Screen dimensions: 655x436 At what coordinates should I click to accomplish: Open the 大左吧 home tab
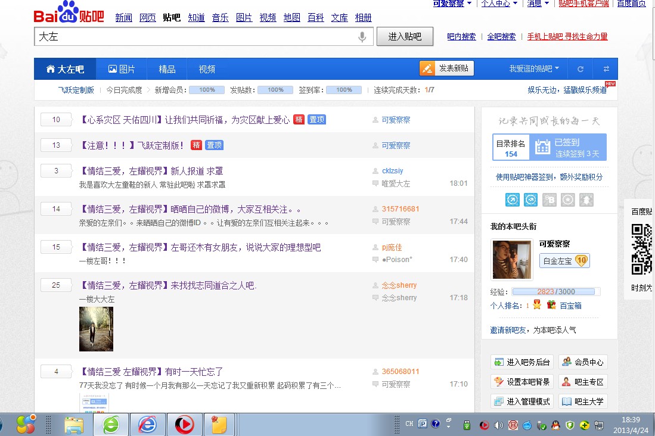(x=65, y=69)
